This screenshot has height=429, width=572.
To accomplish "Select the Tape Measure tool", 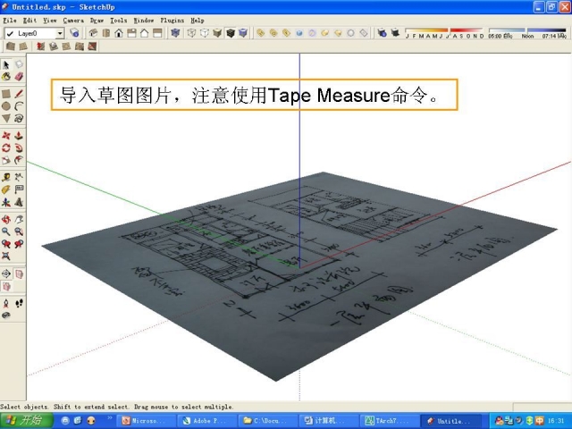I will (x=6, y=177).
